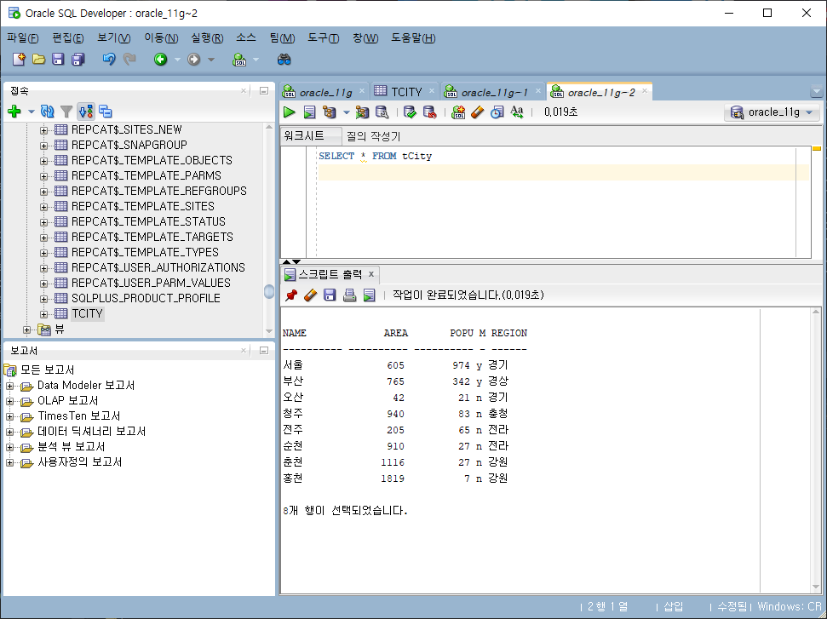
Task: Expand SQLPLUS_PRODUCT_PROFILE node
Action: (x=43, y=299)
